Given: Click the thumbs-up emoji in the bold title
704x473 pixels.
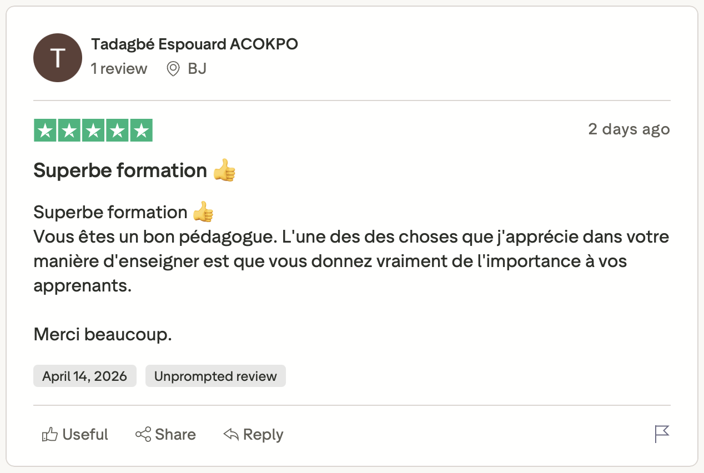Looking at the screenshot, I should click(x=224, y=170).
